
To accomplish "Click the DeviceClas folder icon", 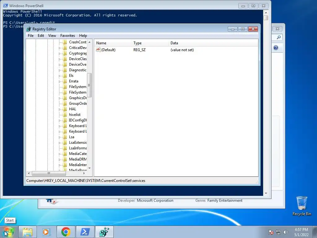I will tap(65, 59).
